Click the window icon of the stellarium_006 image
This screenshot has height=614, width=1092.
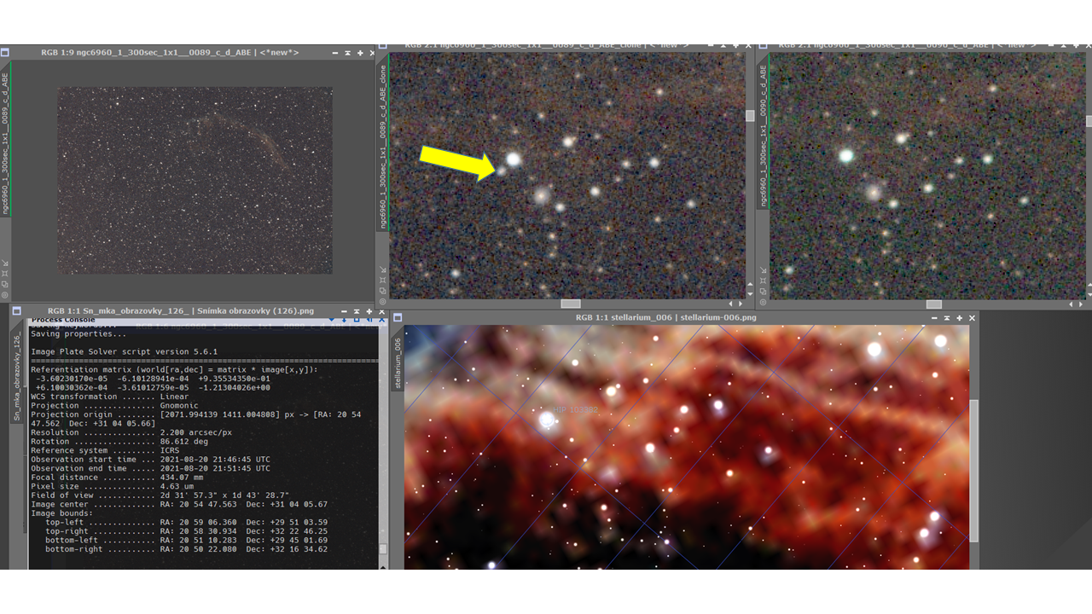point(398,317)
